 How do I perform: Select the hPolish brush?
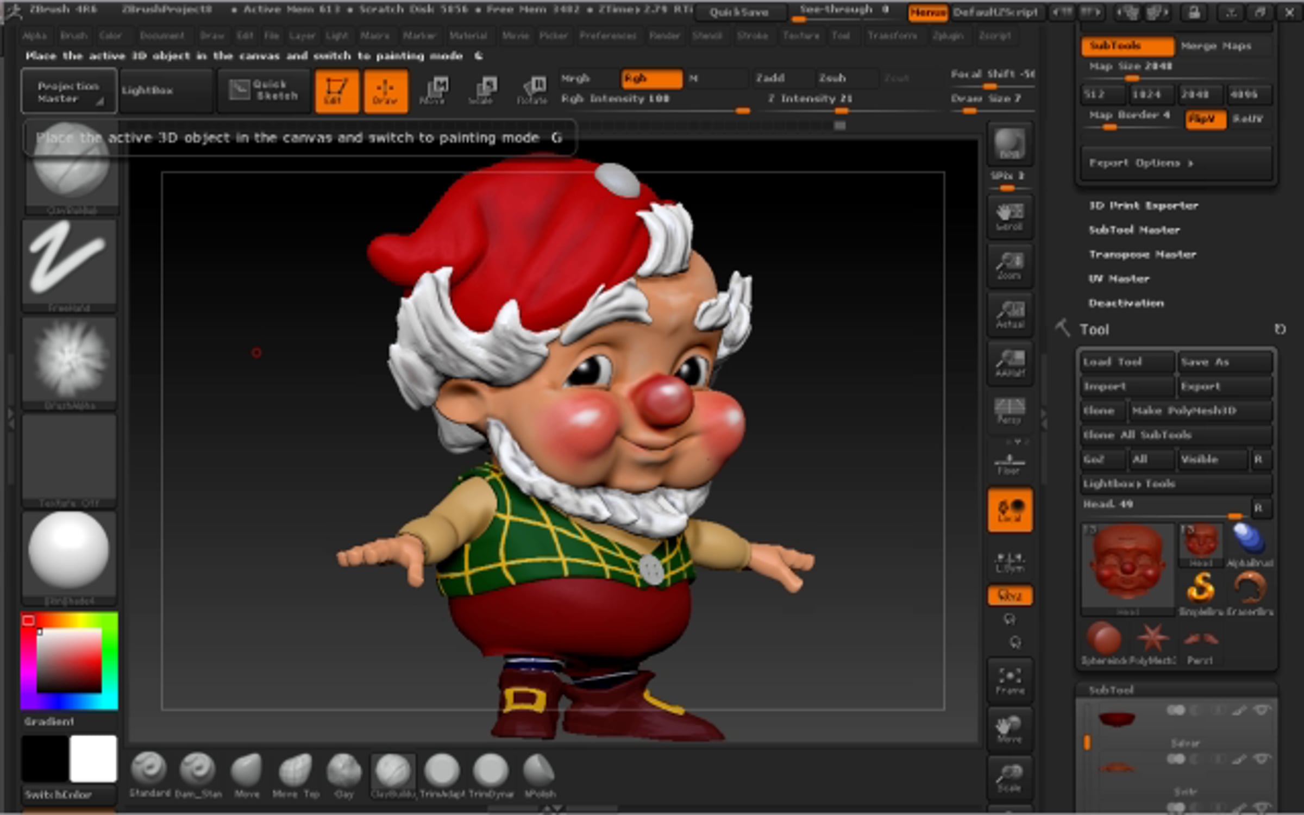point(539,775)
